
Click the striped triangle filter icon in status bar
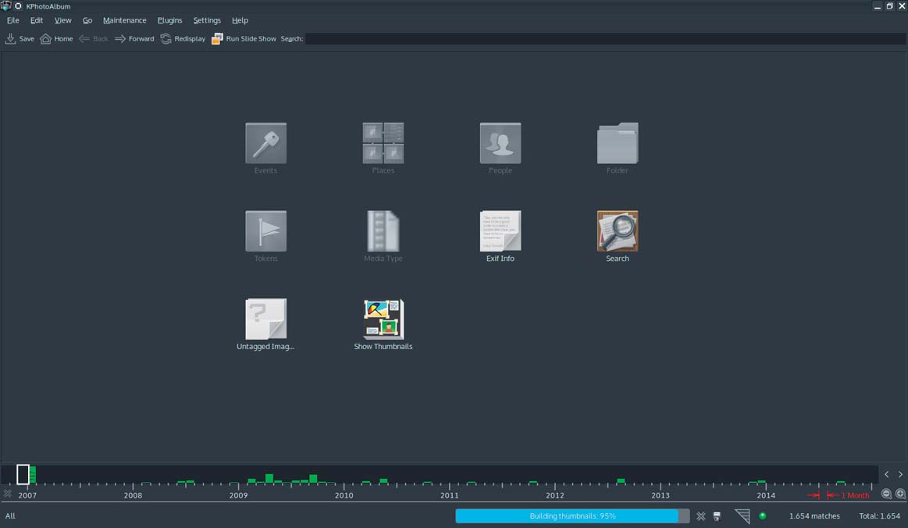pos(742,516)
